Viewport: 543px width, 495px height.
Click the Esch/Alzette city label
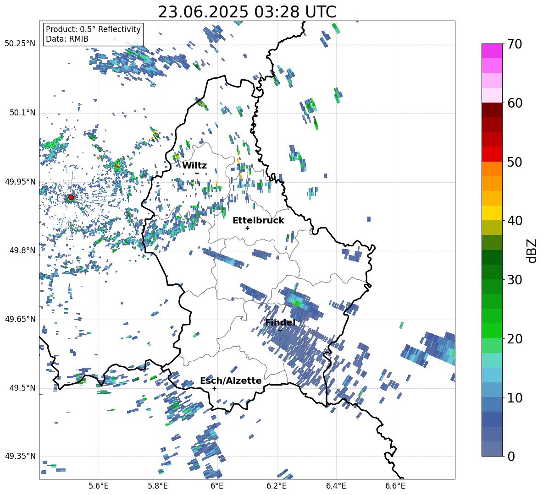[x=231, y=381]
